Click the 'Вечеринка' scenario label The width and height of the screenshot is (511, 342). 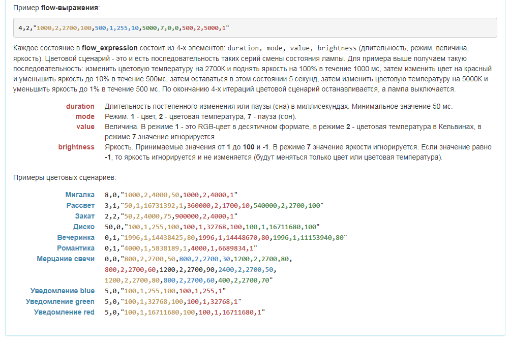coord(76,237)
